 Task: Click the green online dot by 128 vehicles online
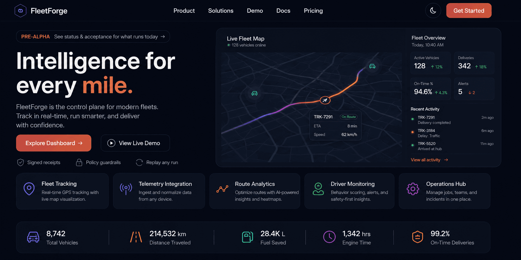228,45
